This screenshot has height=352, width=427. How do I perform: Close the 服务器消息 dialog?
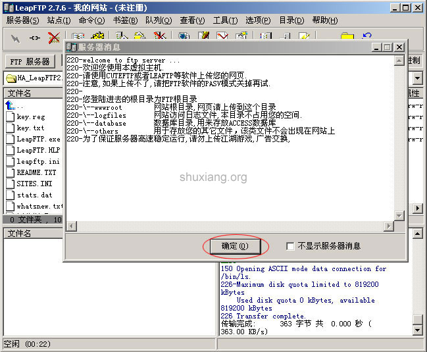(x=399, y=47)
